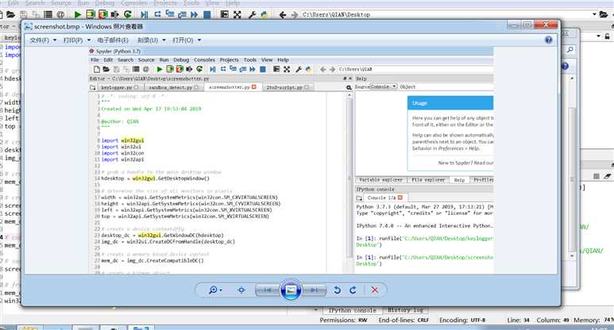The height and width of the screenshot is (330, 614).
Task: Continue execution with double-arrow debug icon
Action: [x=195, y=14]
